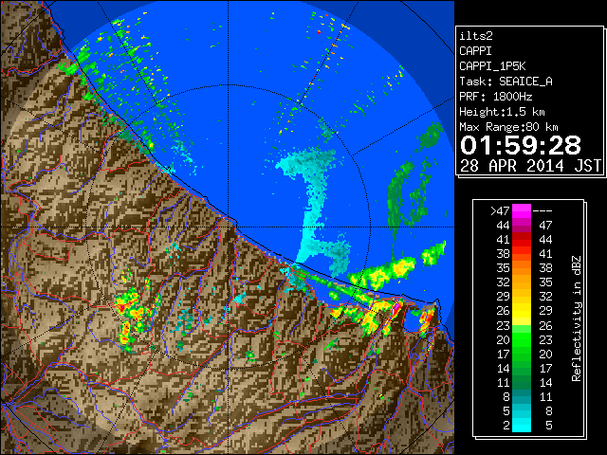Select the yellow 26–29 dBZ legend band
The height and width of the screenshot is (455, 607).
pos(522,311)
